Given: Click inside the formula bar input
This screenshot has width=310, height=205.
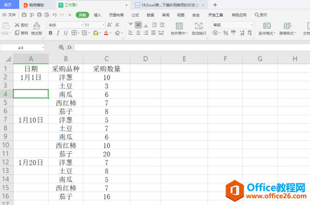Looking at the screenshot, I should pos(192,48).
